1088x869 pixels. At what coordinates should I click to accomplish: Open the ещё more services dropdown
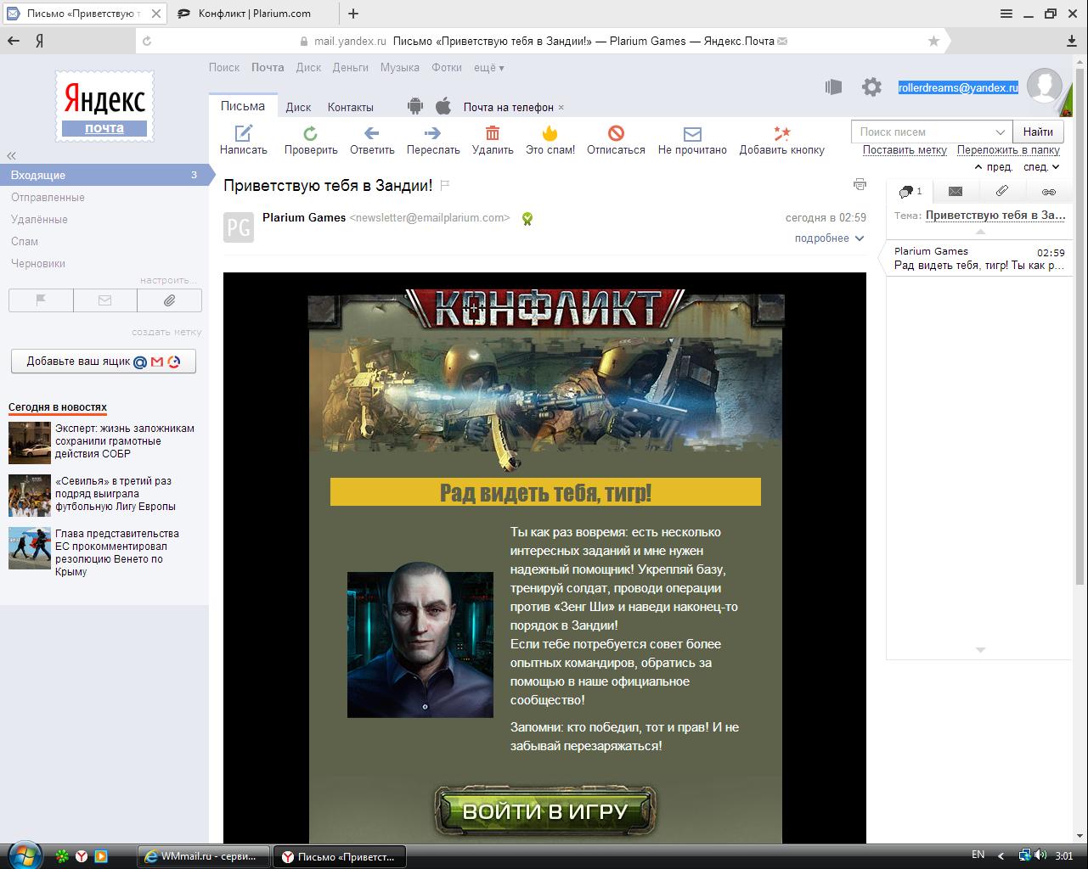pos(488,68)
